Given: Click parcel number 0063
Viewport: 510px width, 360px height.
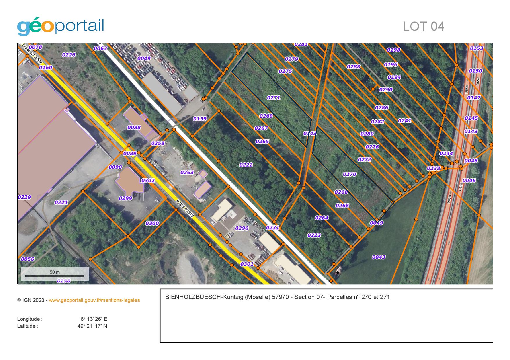Looking at the screenshot, I should (100, 48).
